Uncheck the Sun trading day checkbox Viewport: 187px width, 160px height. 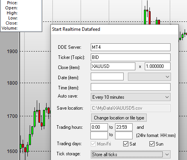[152, 144]
